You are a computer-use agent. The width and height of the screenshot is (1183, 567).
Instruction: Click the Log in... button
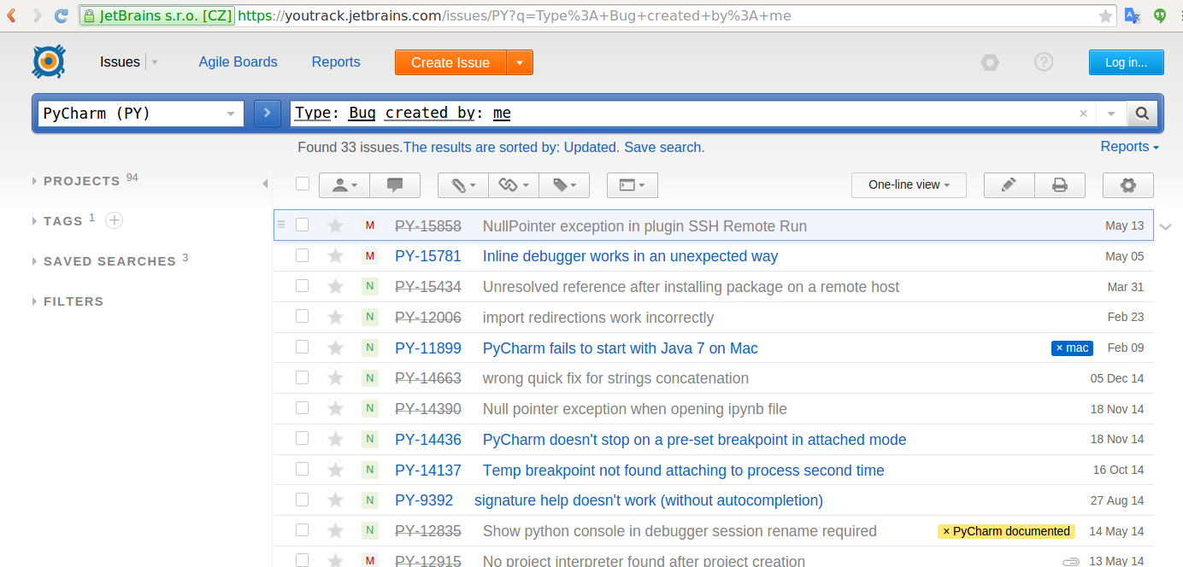(x=1126, y=62)
